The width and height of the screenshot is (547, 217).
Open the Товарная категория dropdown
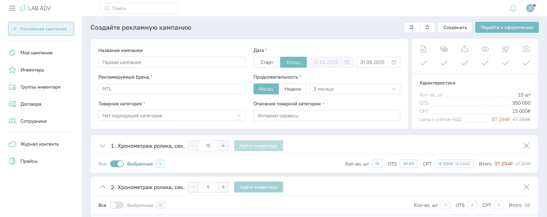pos(172,116)
